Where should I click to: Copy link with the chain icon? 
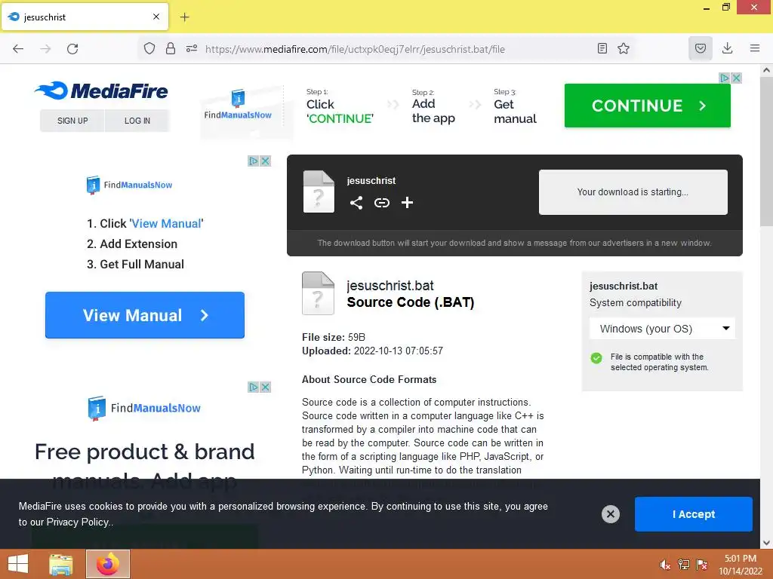coord(381,202)
